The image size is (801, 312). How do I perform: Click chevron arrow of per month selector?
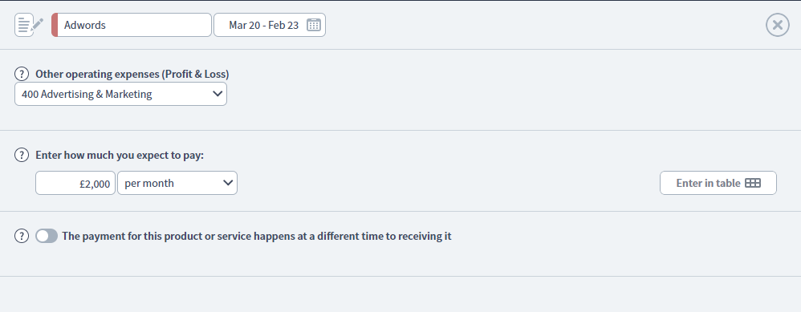click(x=228, y=183)
